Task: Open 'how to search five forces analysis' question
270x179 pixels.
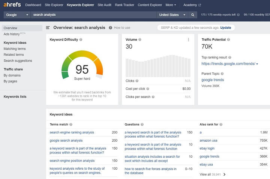Action: [150, 171]
